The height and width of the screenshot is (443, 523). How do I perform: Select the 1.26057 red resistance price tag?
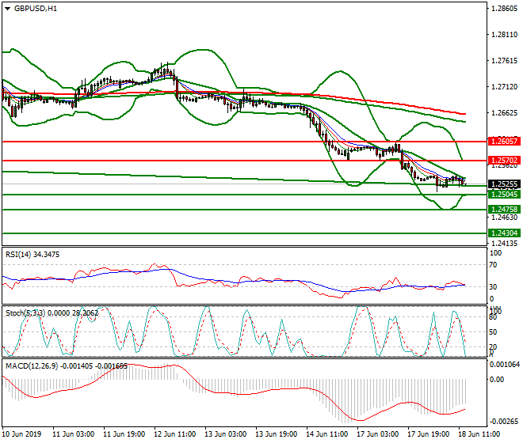click(x=504, y=141)
